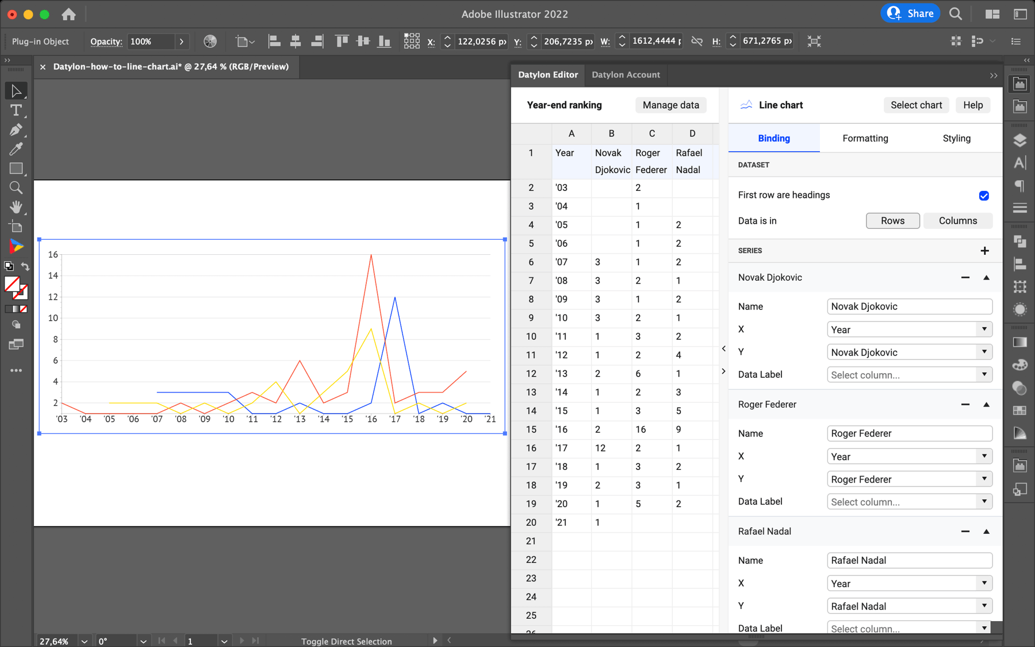Open the Gradient panel icon

[x=1019, y=342]
